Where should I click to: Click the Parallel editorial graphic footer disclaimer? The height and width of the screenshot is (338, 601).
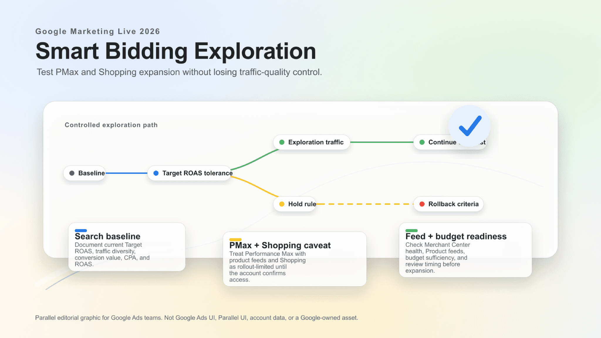197,318
